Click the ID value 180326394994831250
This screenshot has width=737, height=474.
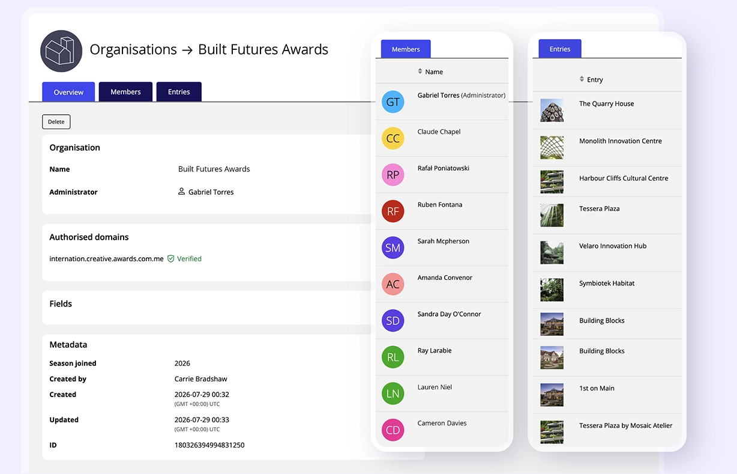(209, 445)
